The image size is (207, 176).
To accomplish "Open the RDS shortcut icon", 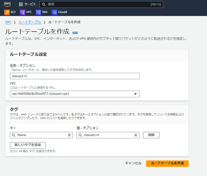I will tap(38, 12).
